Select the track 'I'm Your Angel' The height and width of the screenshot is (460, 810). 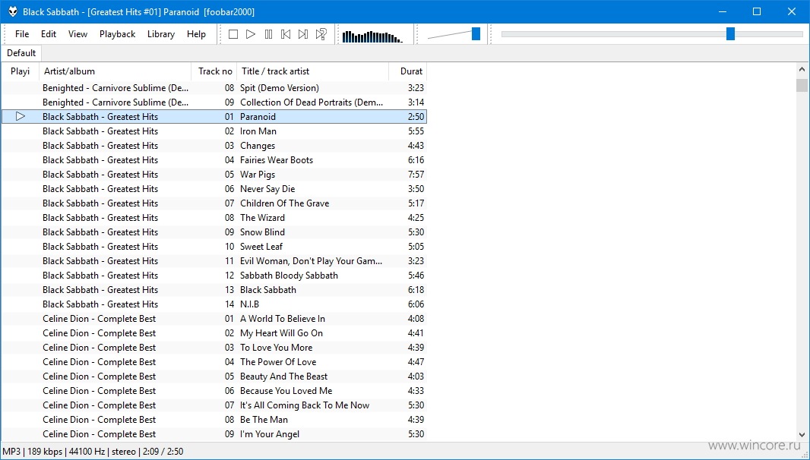(x=214, y=435)
